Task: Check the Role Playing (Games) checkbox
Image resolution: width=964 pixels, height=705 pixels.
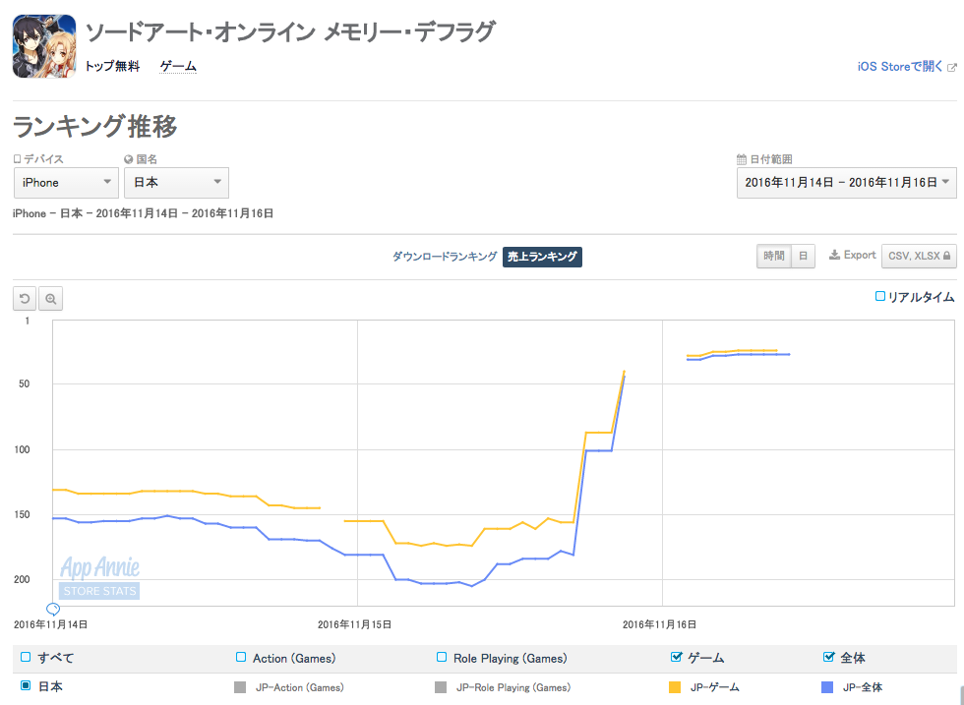Action: pos(442,657)
